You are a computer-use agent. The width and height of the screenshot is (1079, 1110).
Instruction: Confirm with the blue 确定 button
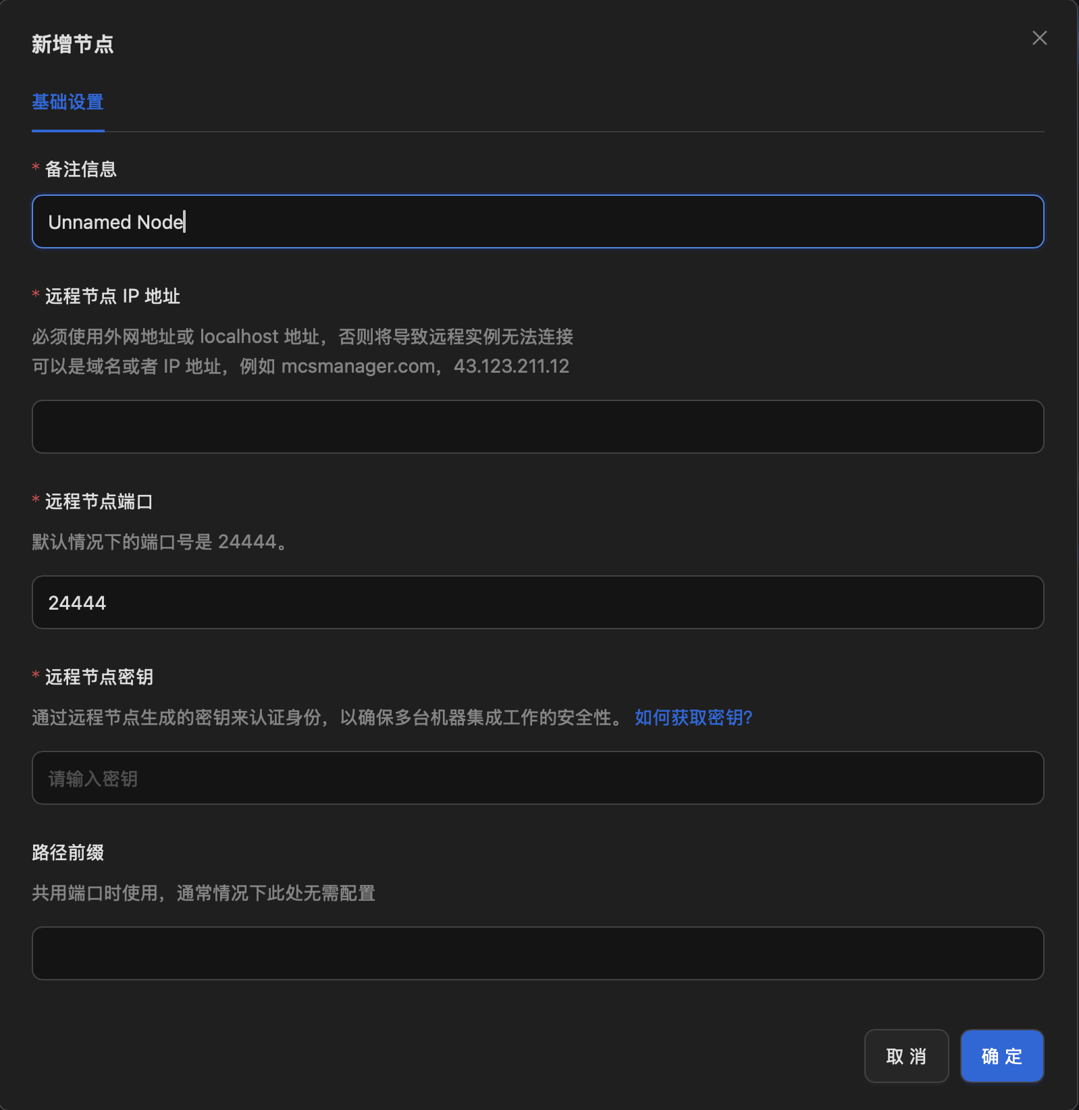tap(1001, 1056)
